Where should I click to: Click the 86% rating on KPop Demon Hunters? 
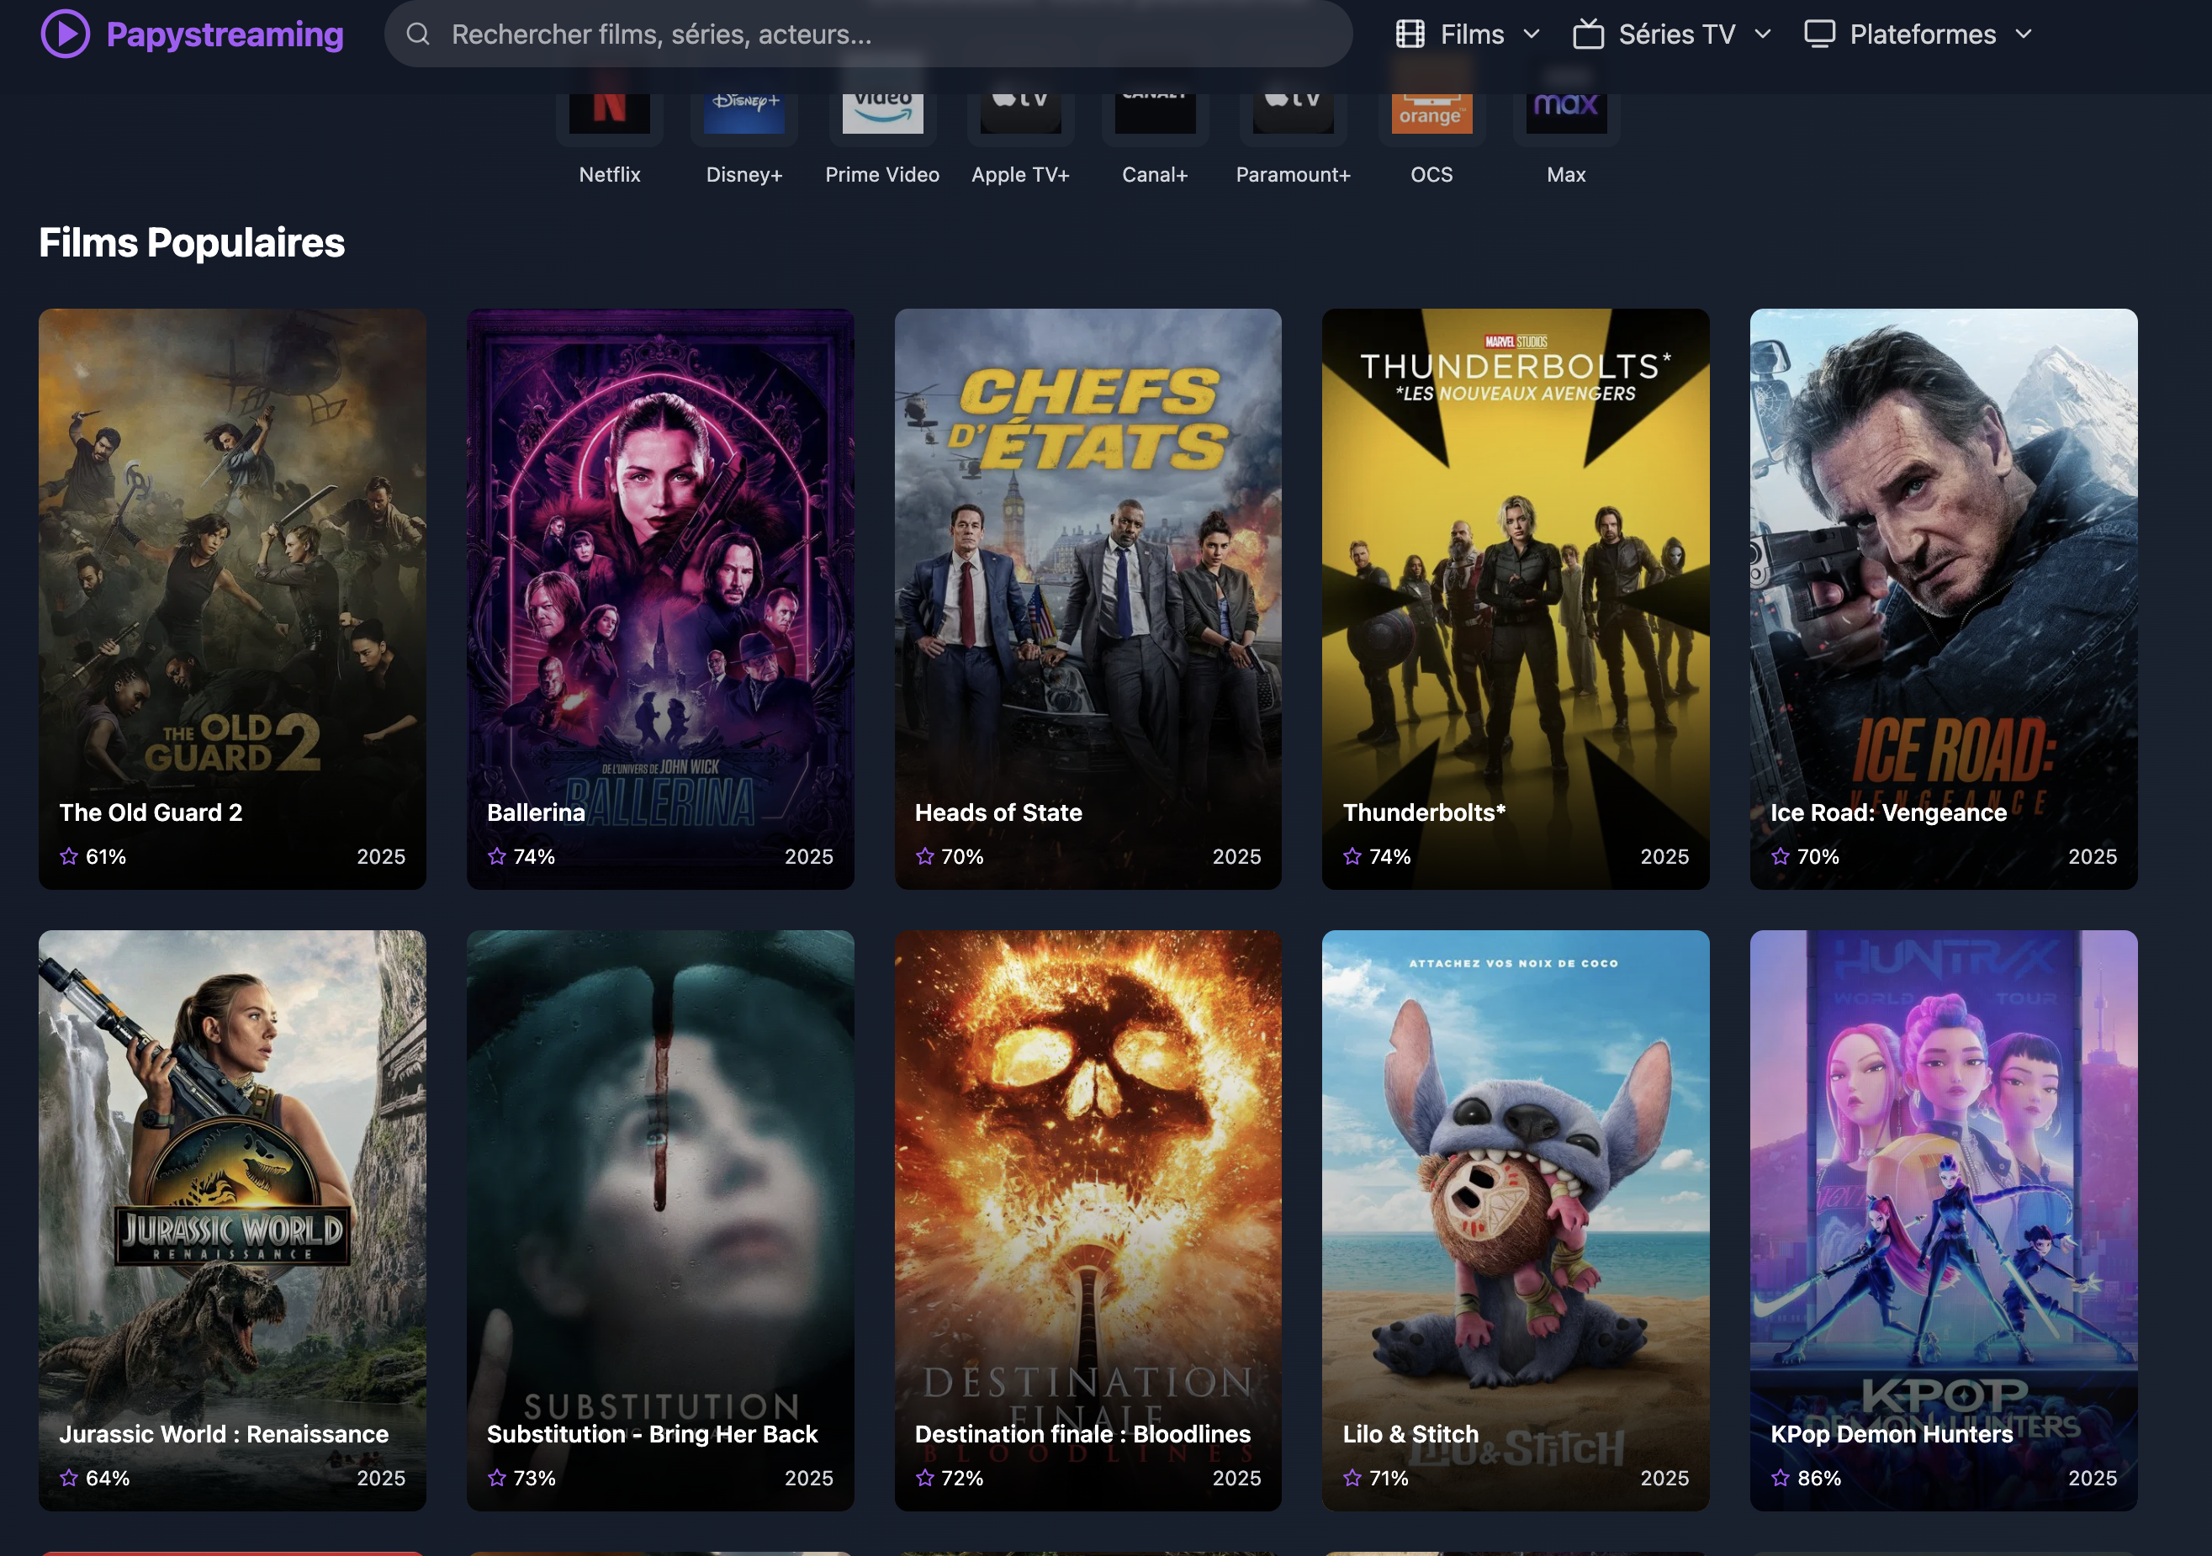pyautogui.click(x=1819, y=1477)
